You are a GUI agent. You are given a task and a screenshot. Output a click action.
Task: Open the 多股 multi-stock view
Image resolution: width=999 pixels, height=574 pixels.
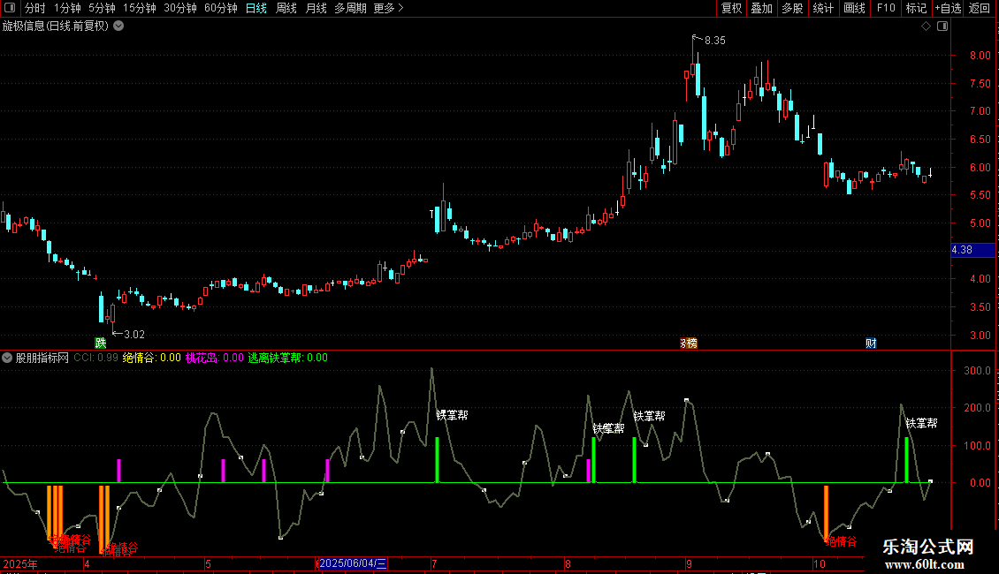pyautogui.click(x=792, y=8)
